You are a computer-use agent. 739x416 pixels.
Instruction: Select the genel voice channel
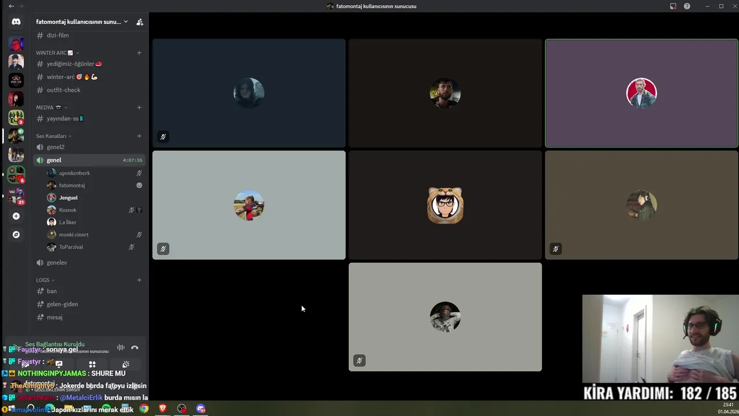89,160
